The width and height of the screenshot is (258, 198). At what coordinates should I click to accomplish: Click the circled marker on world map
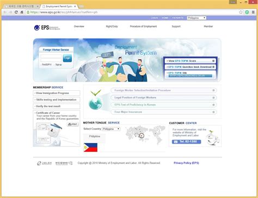click(x=142, y=135)
